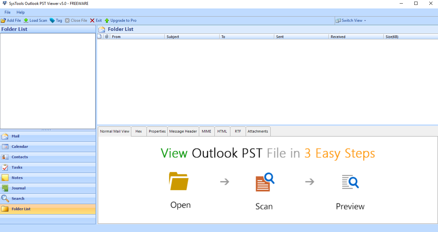
Task: Click the Switch View layout icon
Action: click(x=338, y=20)
